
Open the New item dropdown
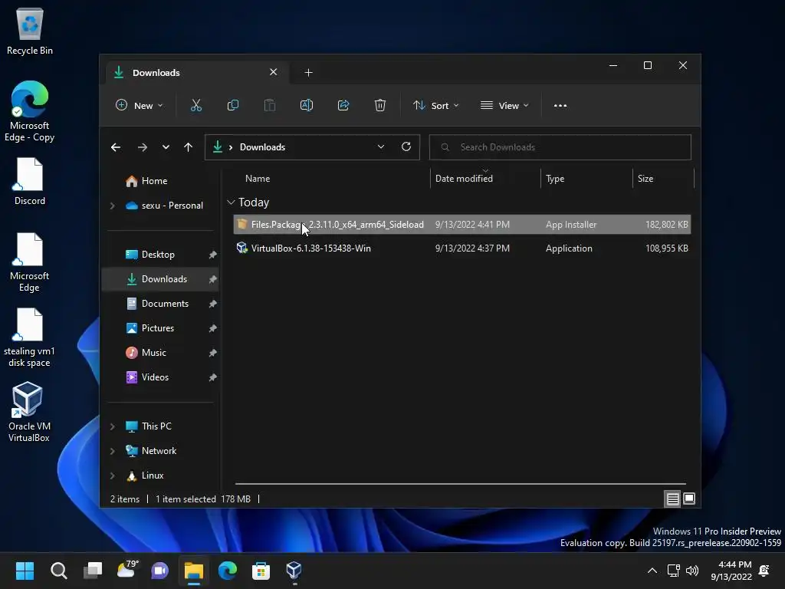(140, 106)
